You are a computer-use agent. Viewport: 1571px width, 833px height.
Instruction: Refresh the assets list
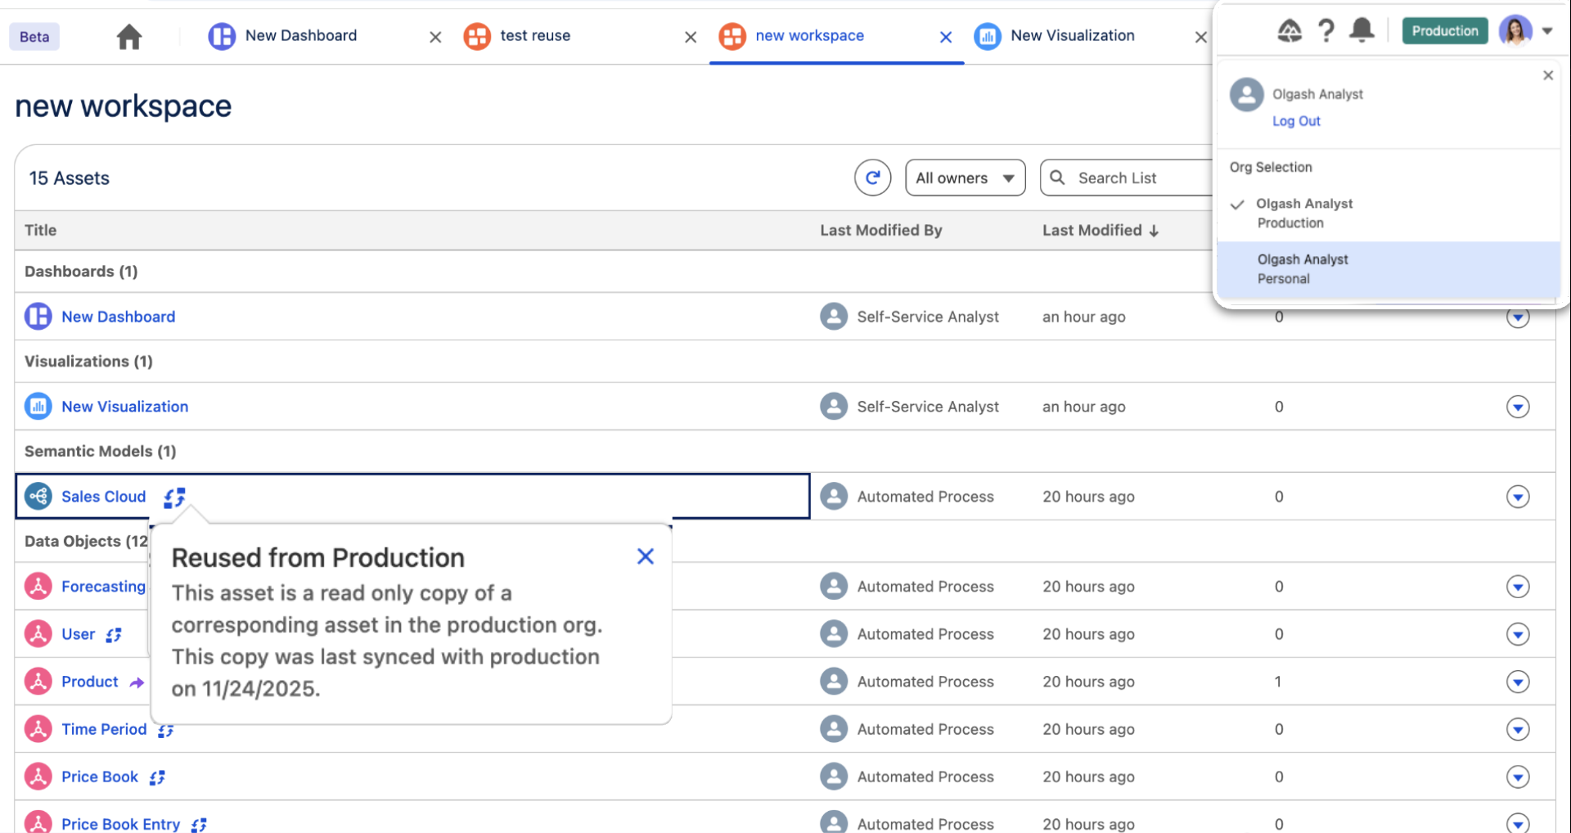click(872, 178)
